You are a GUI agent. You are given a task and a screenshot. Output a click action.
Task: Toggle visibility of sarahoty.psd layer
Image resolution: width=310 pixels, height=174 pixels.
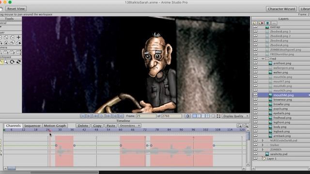pyautogui.click(x=255, y=154)
